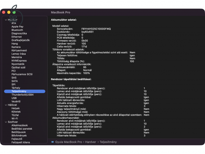Select the highlighted Teljesítmény entry

point(25,91)
